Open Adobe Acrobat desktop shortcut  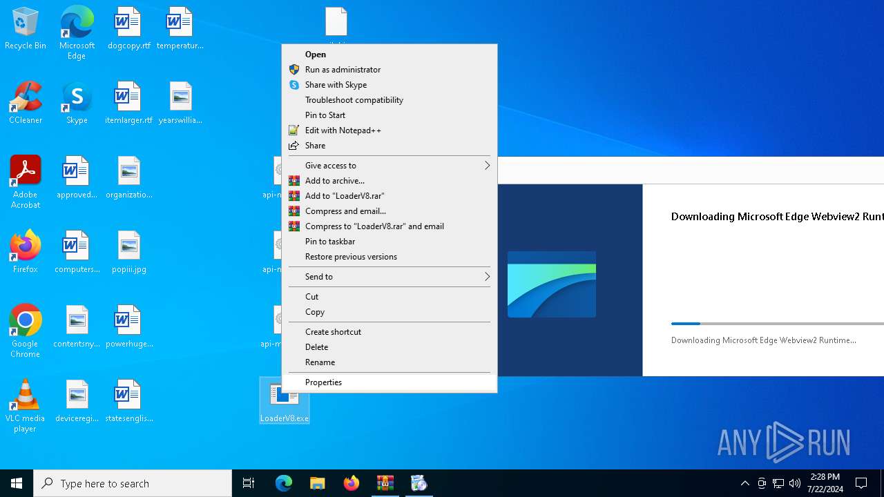[x=26, y=182]
